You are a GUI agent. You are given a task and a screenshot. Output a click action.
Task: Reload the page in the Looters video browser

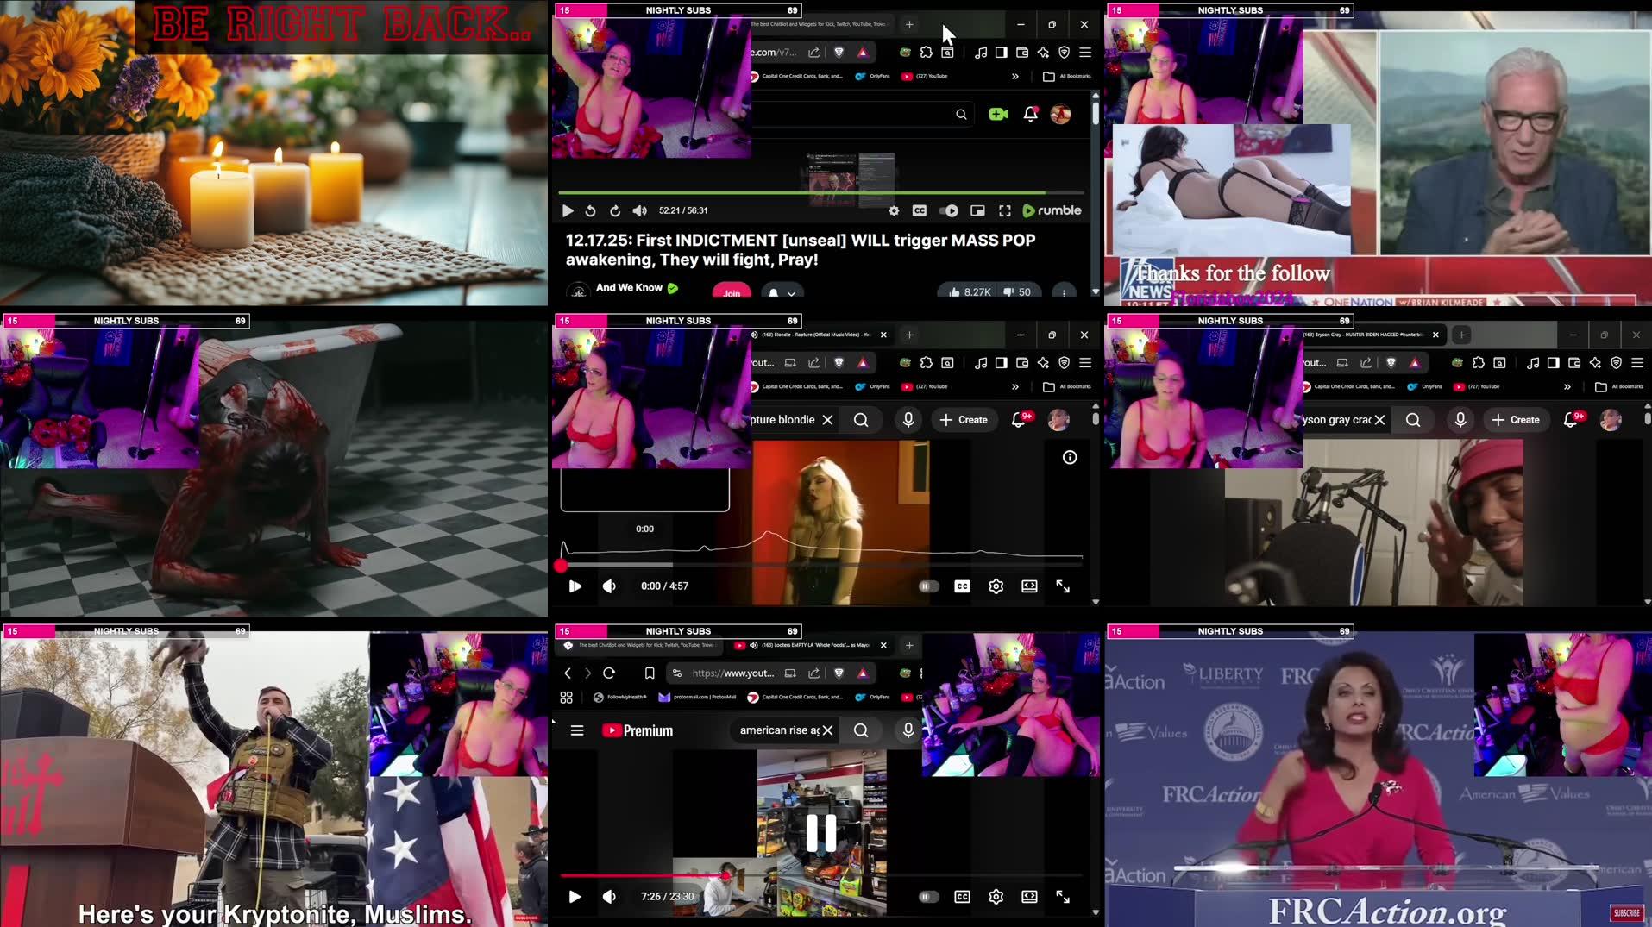(x=609, y=673)
